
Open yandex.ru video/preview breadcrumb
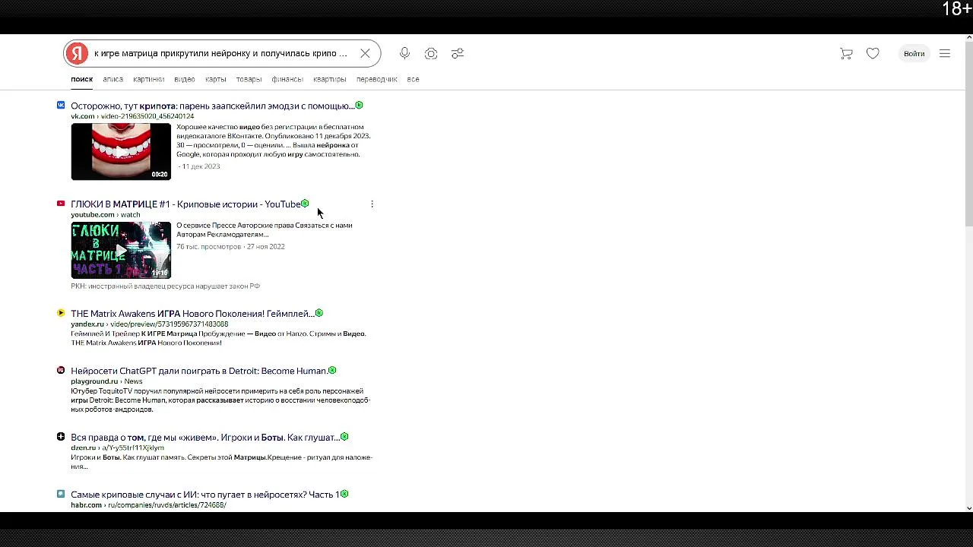149,324
